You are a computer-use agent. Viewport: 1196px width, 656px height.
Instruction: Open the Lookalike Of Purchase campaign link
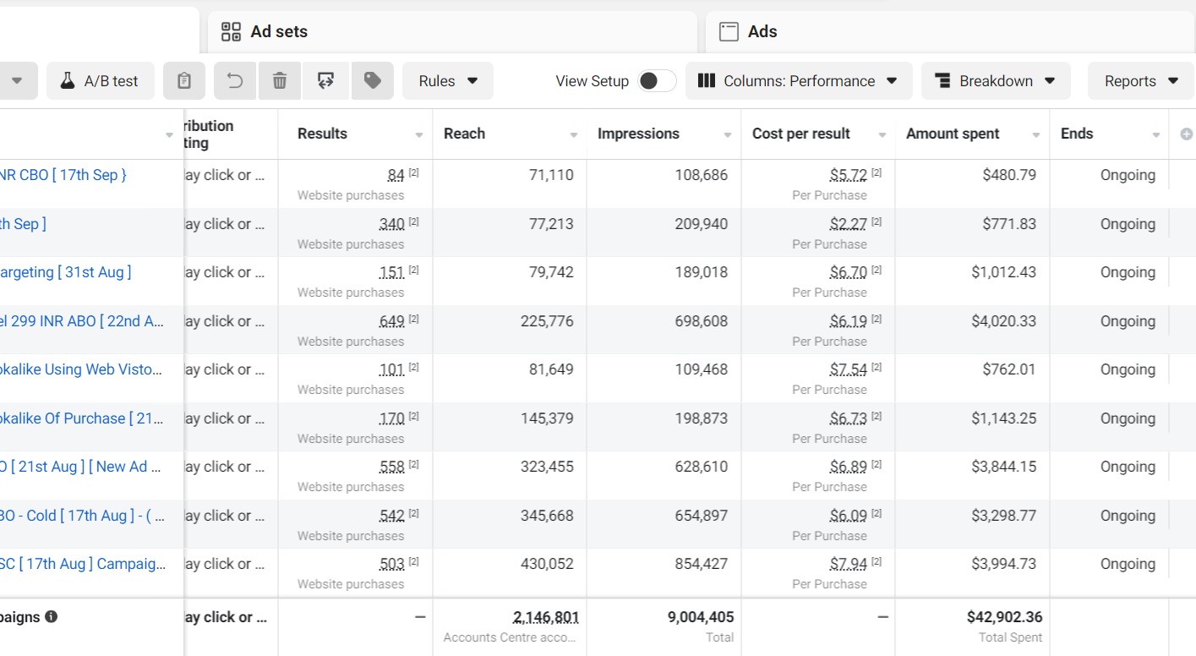[81, 418]
